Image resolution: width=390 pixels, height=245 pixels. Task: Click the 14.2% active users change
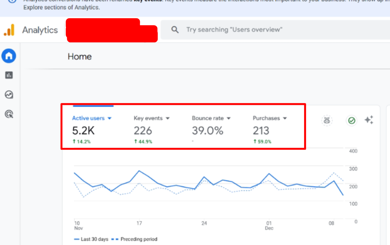pos(82,142)
